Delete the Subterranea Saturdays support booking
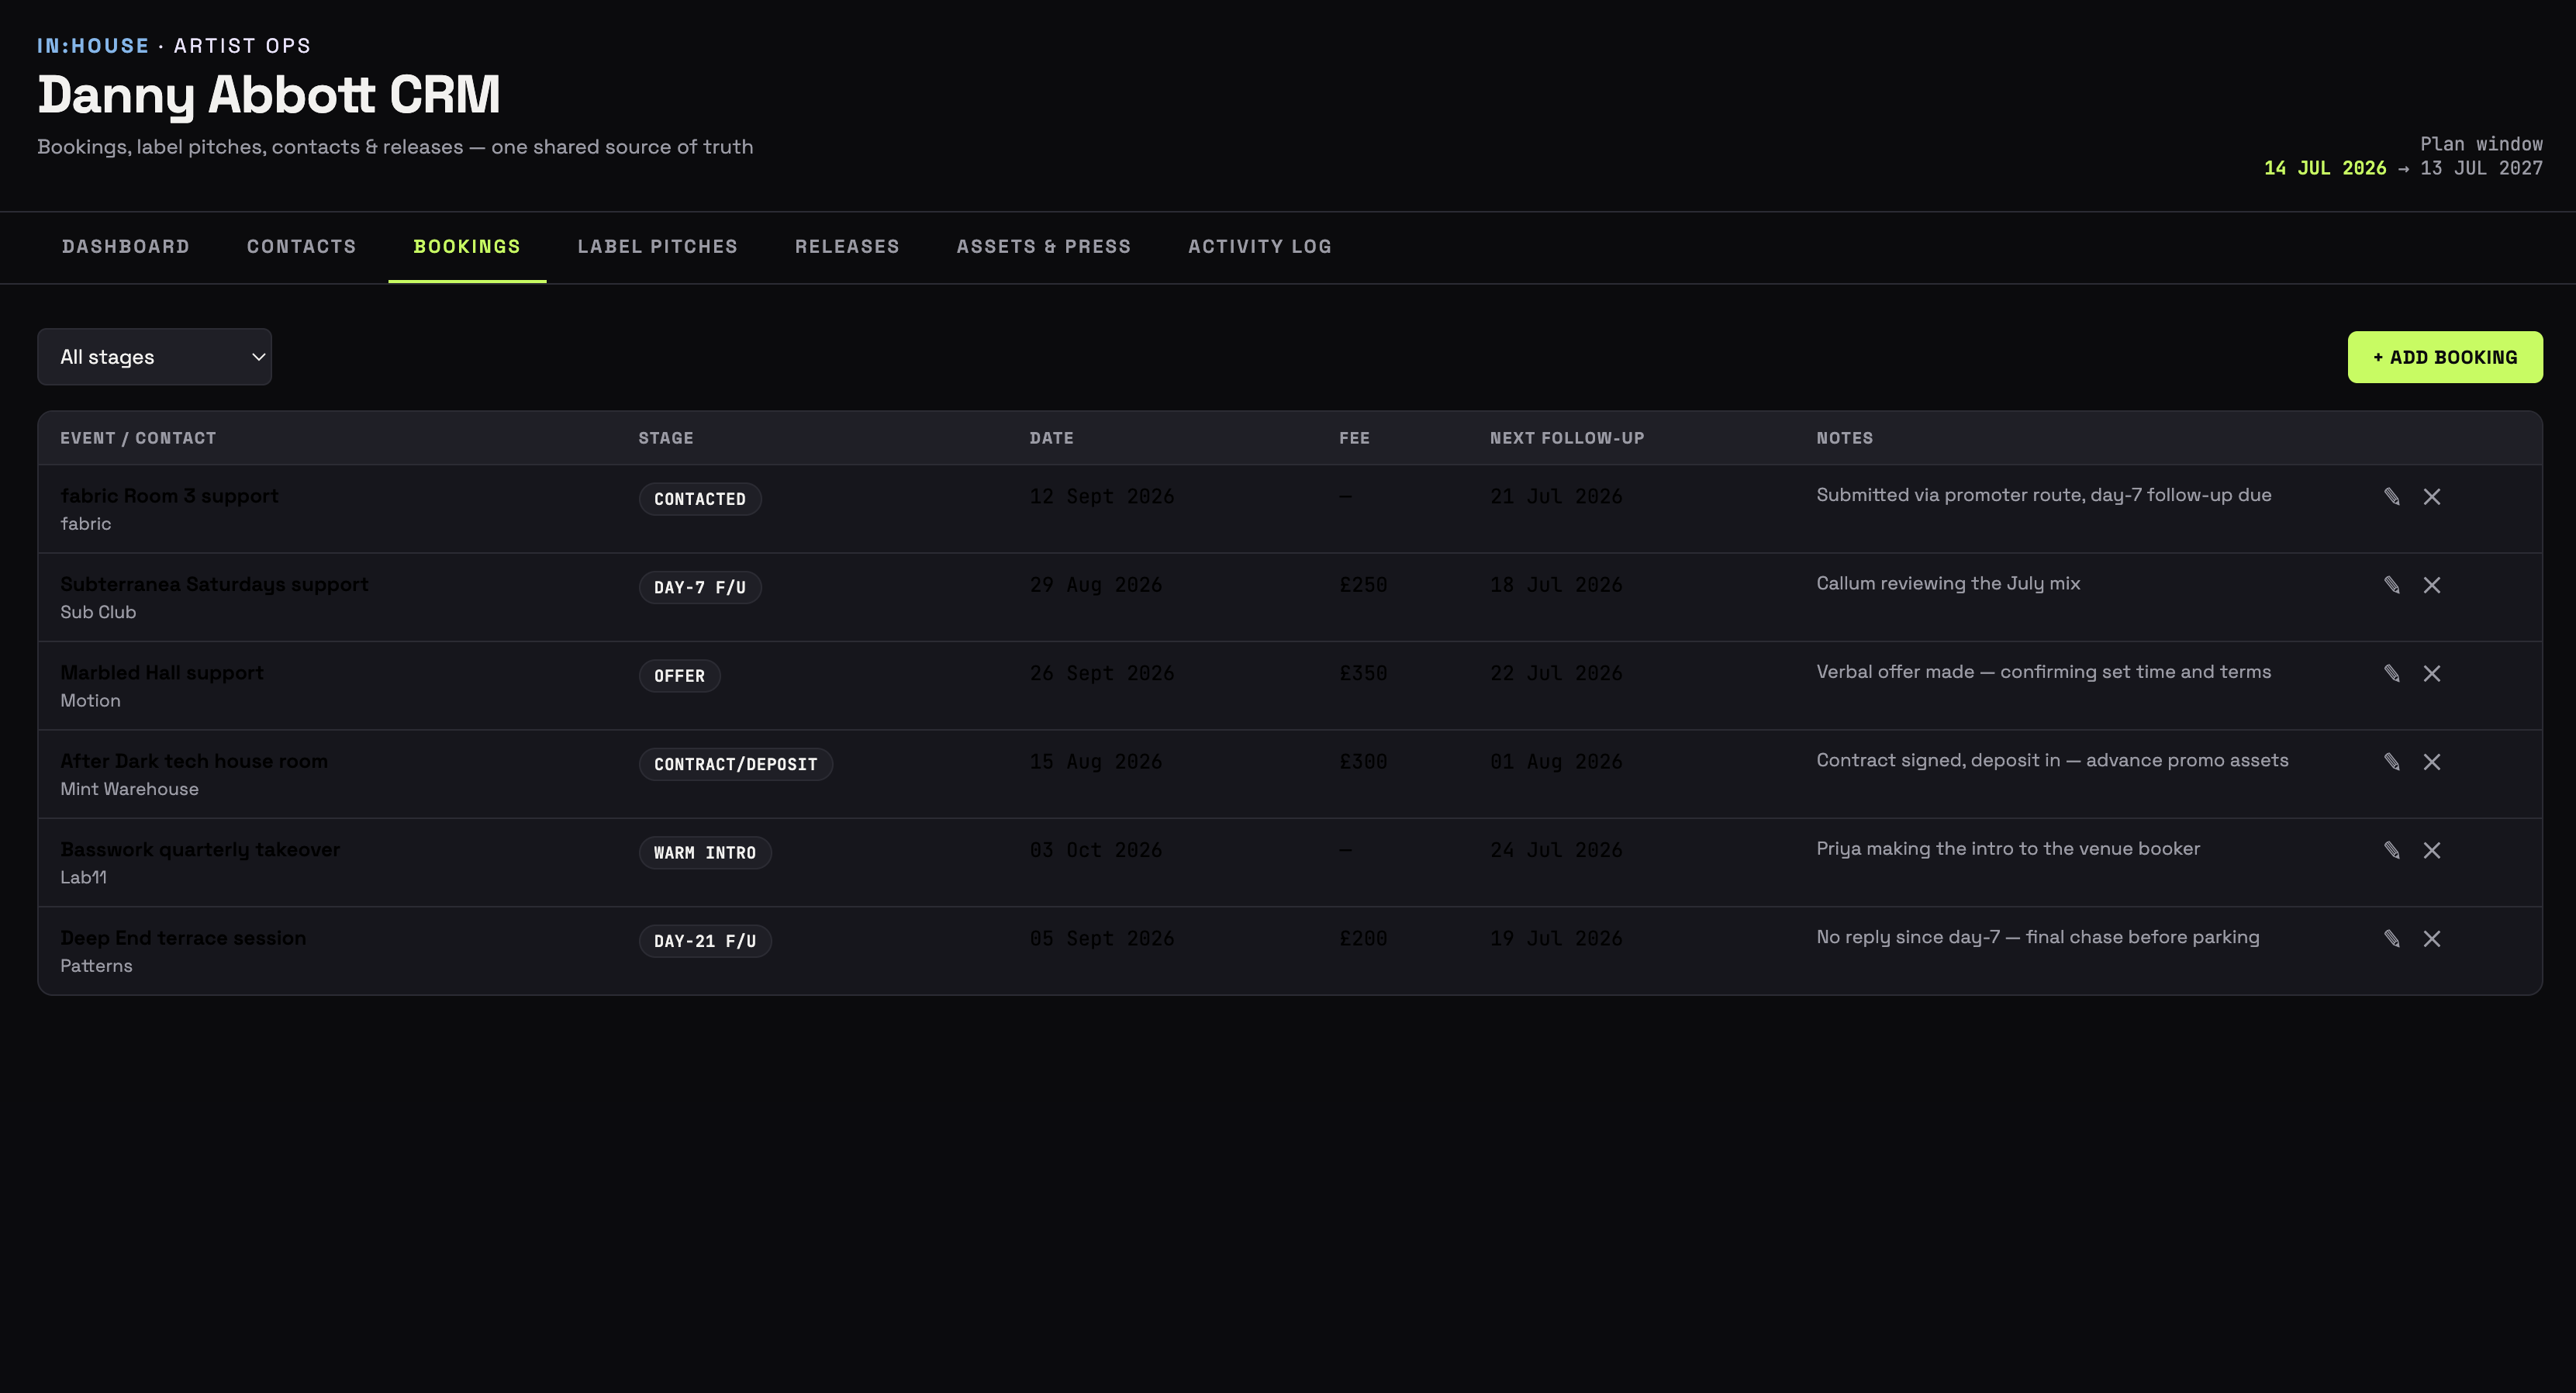 [2432, 585]
